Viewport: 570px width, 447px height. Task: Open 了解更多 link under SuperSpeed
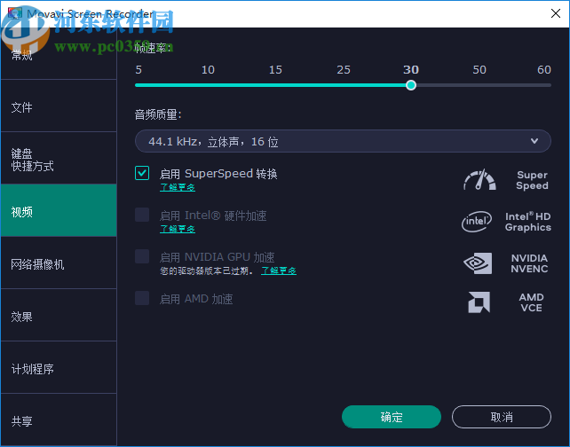pyautogui.click(x=178, y=187)
